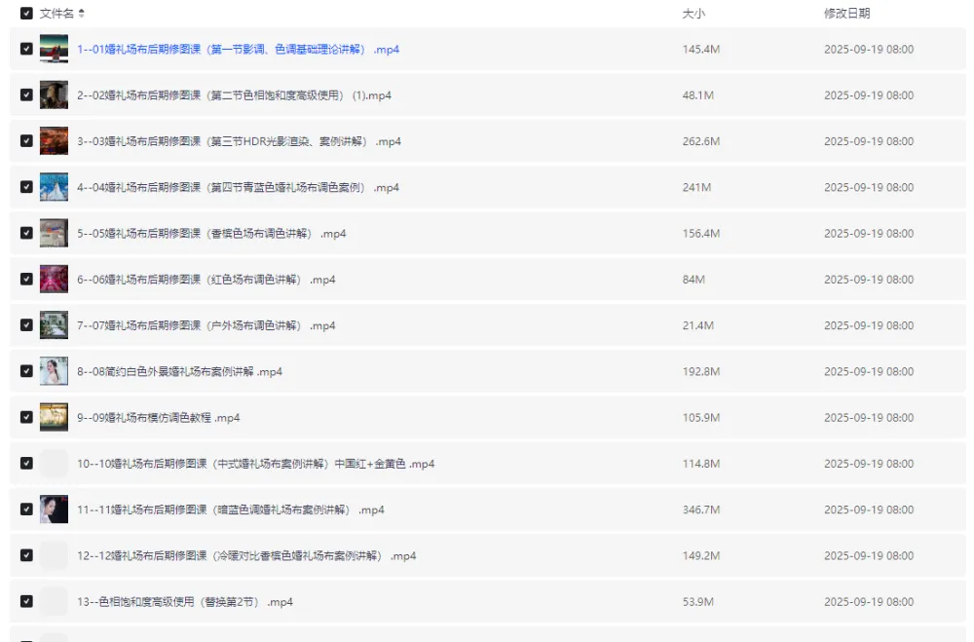Click the thumbnail of video 4 showing blue scene
This screenshot has height=642, width=974.
[x=54, y=187]
